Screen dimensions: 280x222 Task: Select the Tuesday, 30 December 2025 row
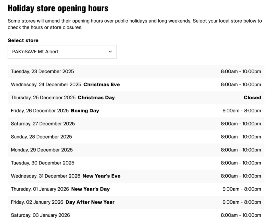point(43,163)
